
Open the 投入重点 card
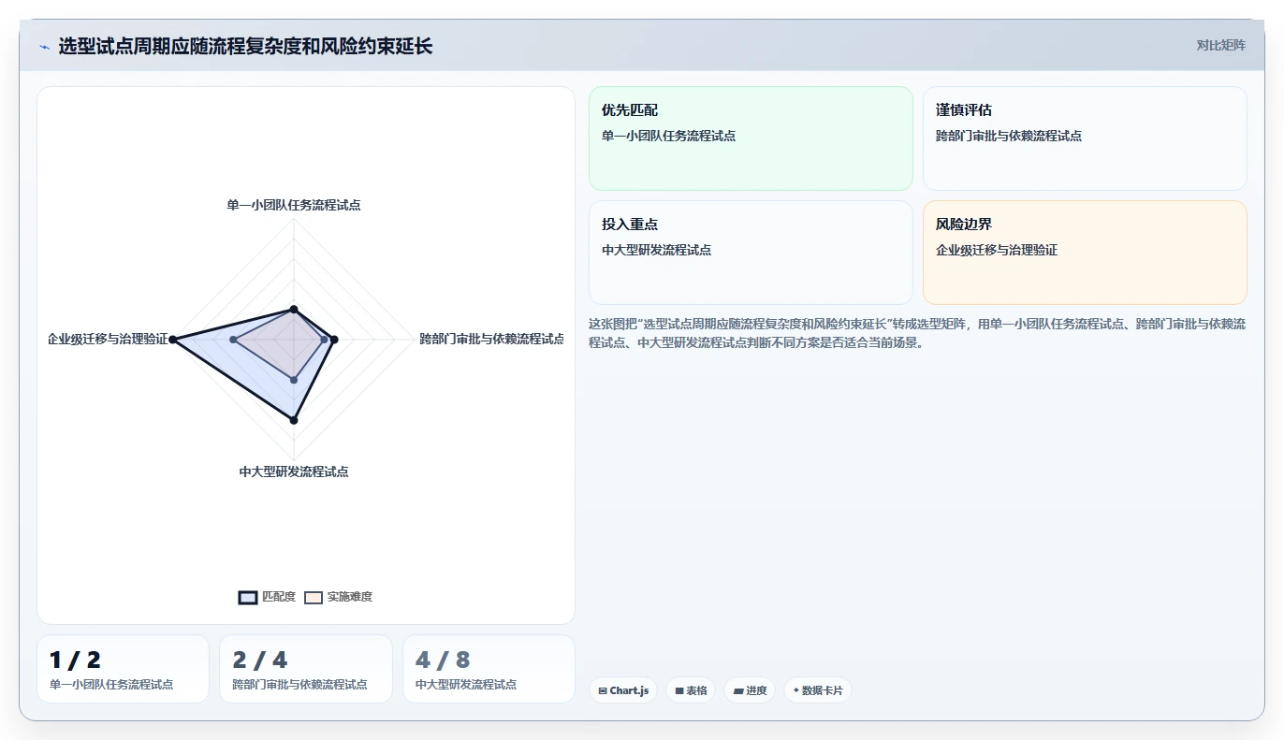(751, 253)
